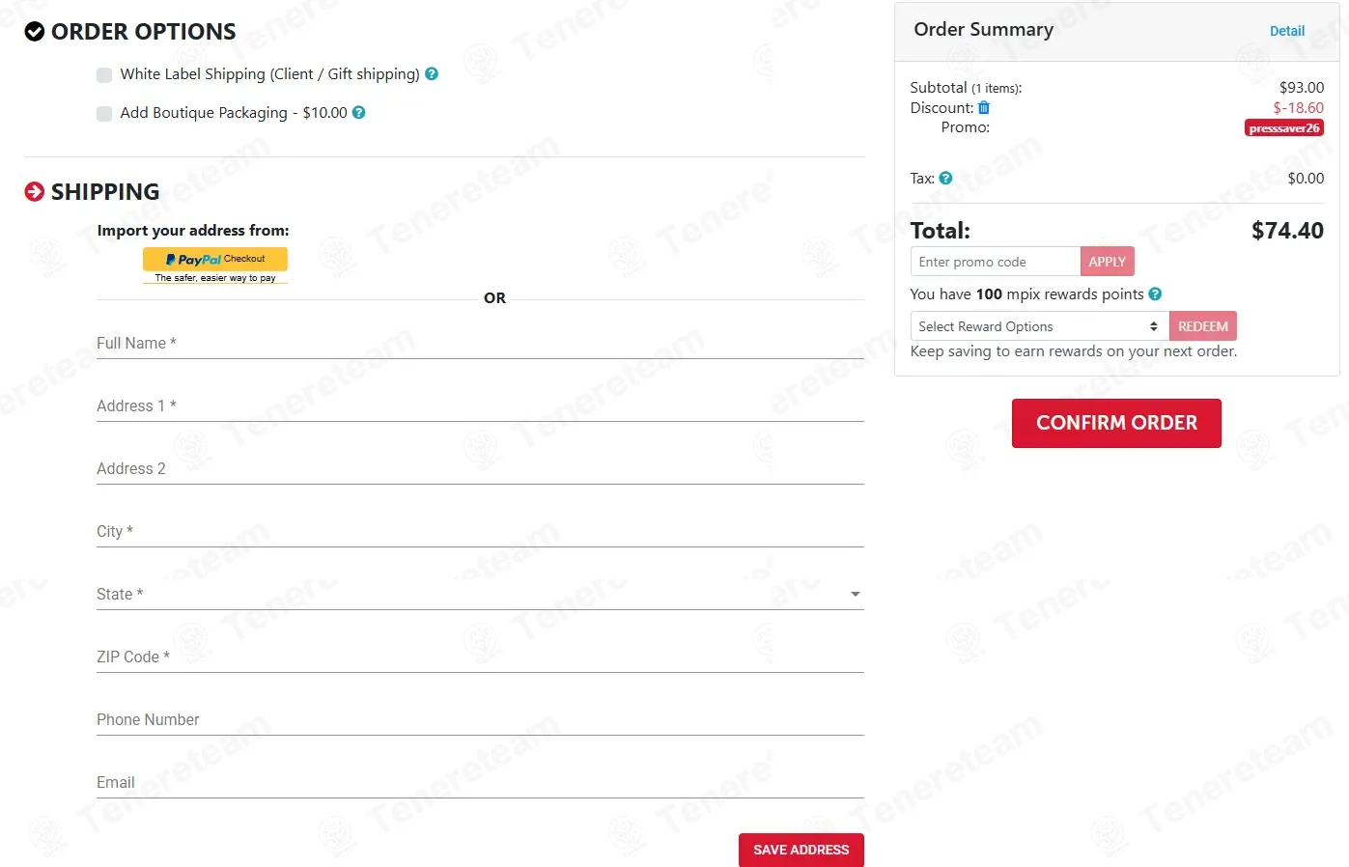Click the Tax help question icon

tap(945, 178)
